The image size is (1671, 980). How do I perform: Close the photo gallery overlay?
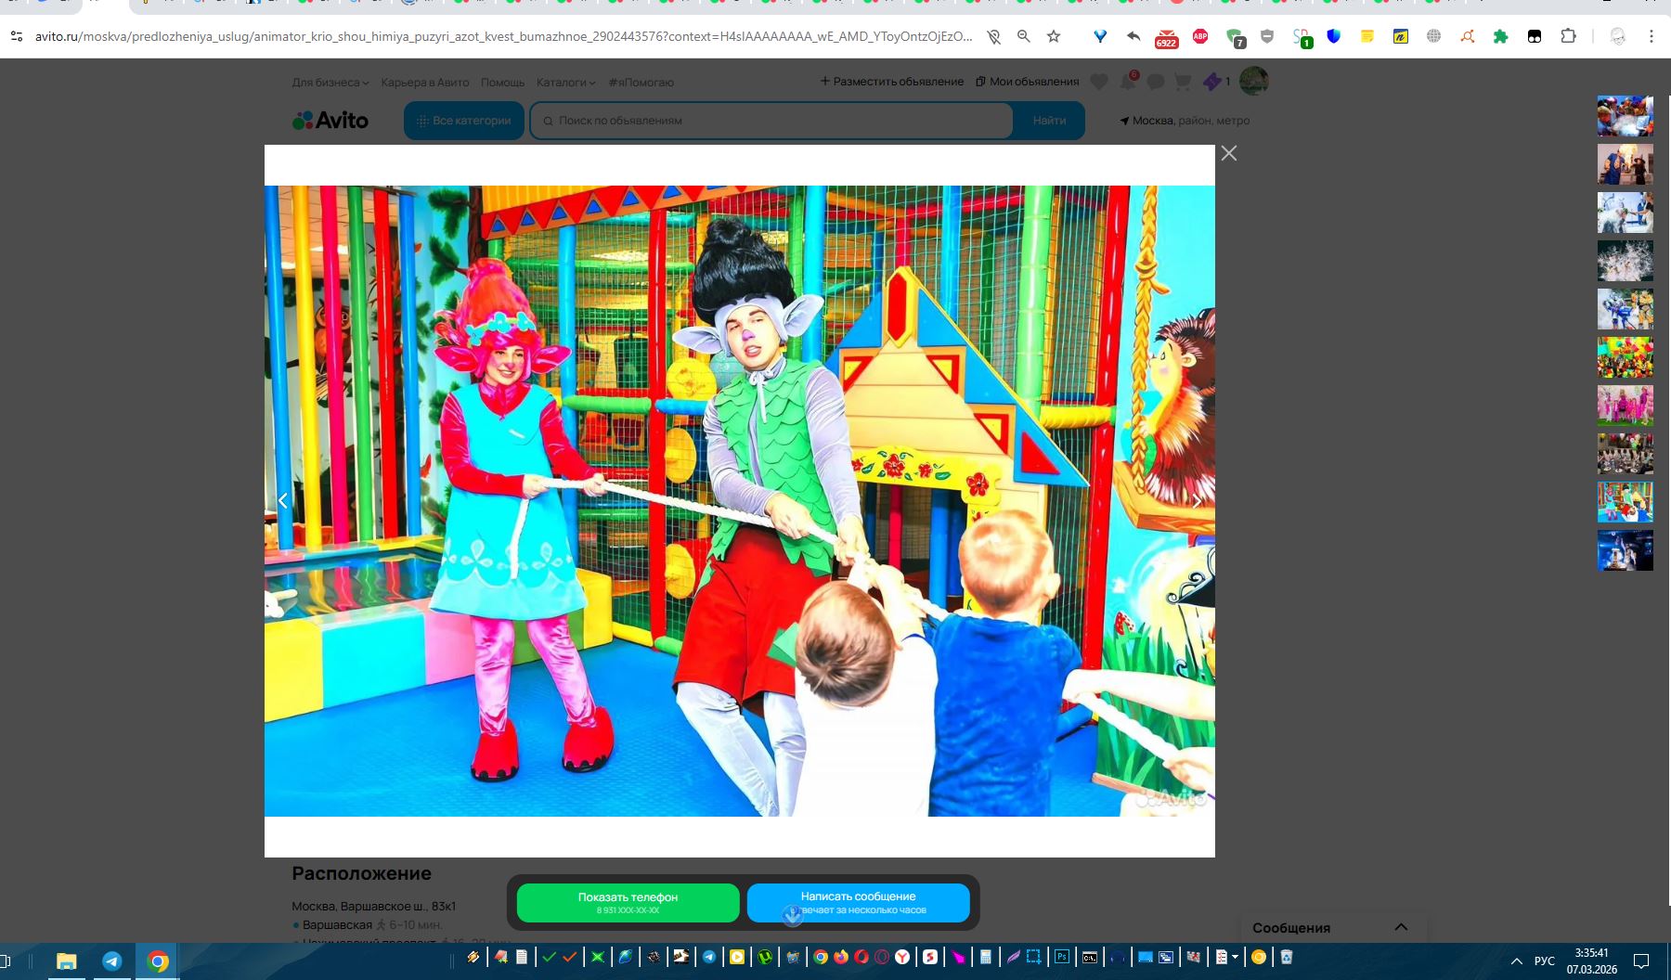click(x=1229, y=153)
